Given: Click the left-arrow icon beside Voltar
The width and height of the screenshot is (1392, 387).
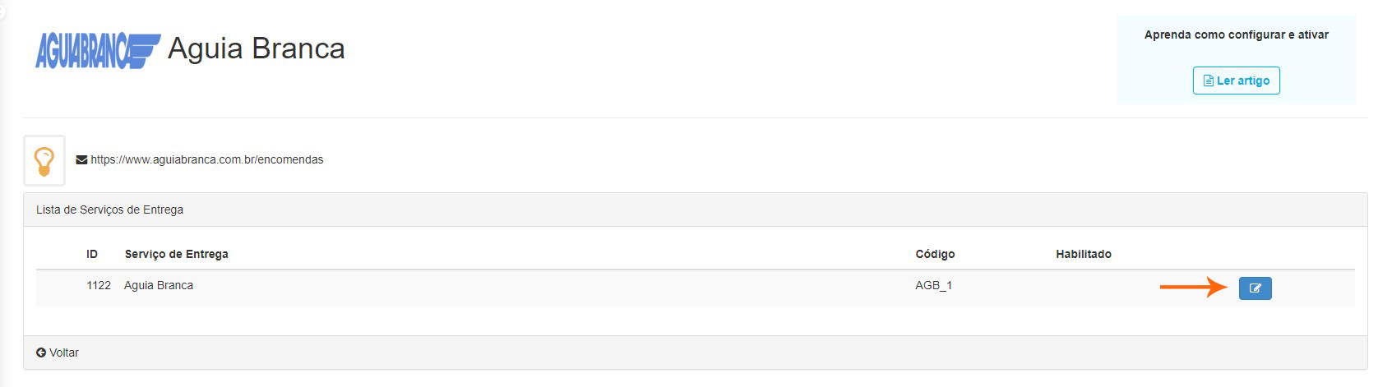Looking at the screenshot, I should 41,352.
